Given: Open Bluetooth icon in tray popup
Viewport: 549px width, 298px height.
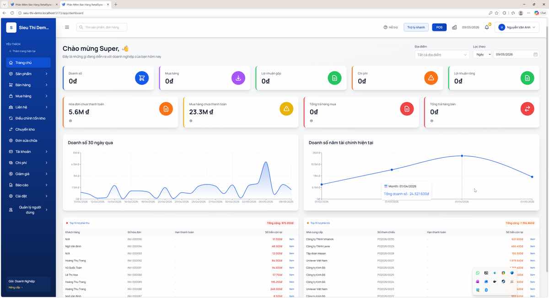Looking at the screenshot, I should point(486,290).
